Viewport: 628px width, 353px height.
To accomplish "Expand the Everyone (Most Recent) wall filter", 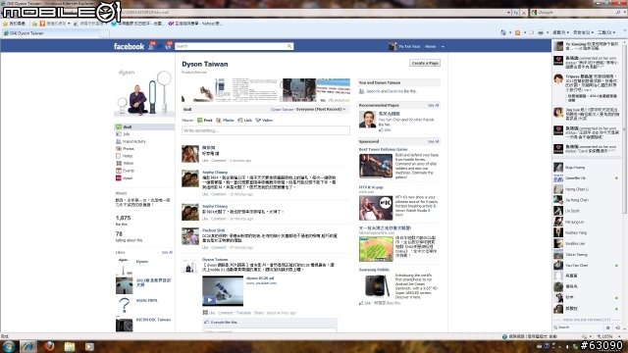I will [x=321, y=109].
